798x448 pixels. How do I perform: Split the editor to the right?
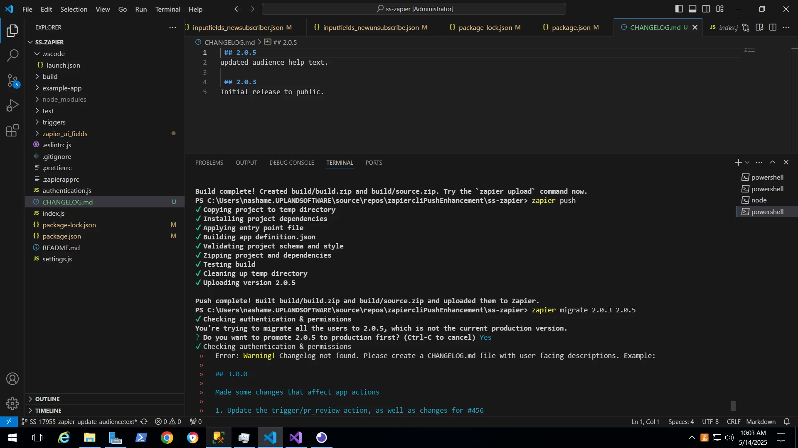click(773, 27)
